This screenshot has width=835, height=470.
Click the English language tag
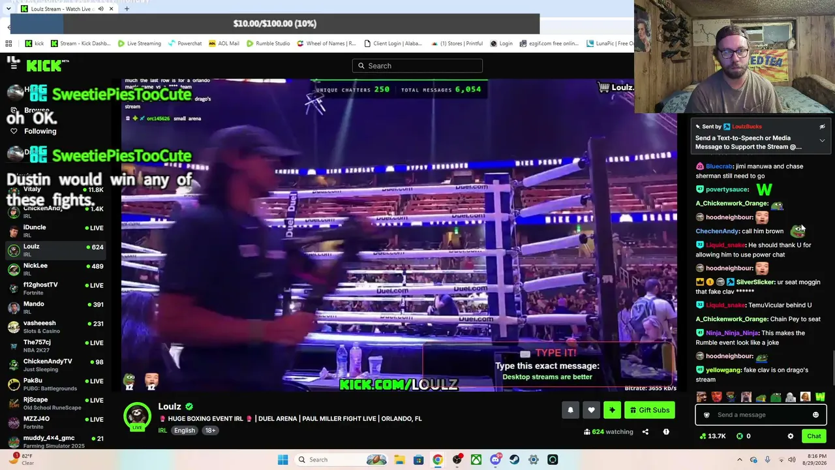tap(185, 431)
